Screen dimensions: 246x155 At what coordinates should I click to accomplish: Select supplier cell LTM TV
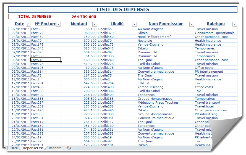tap(166, 83)
